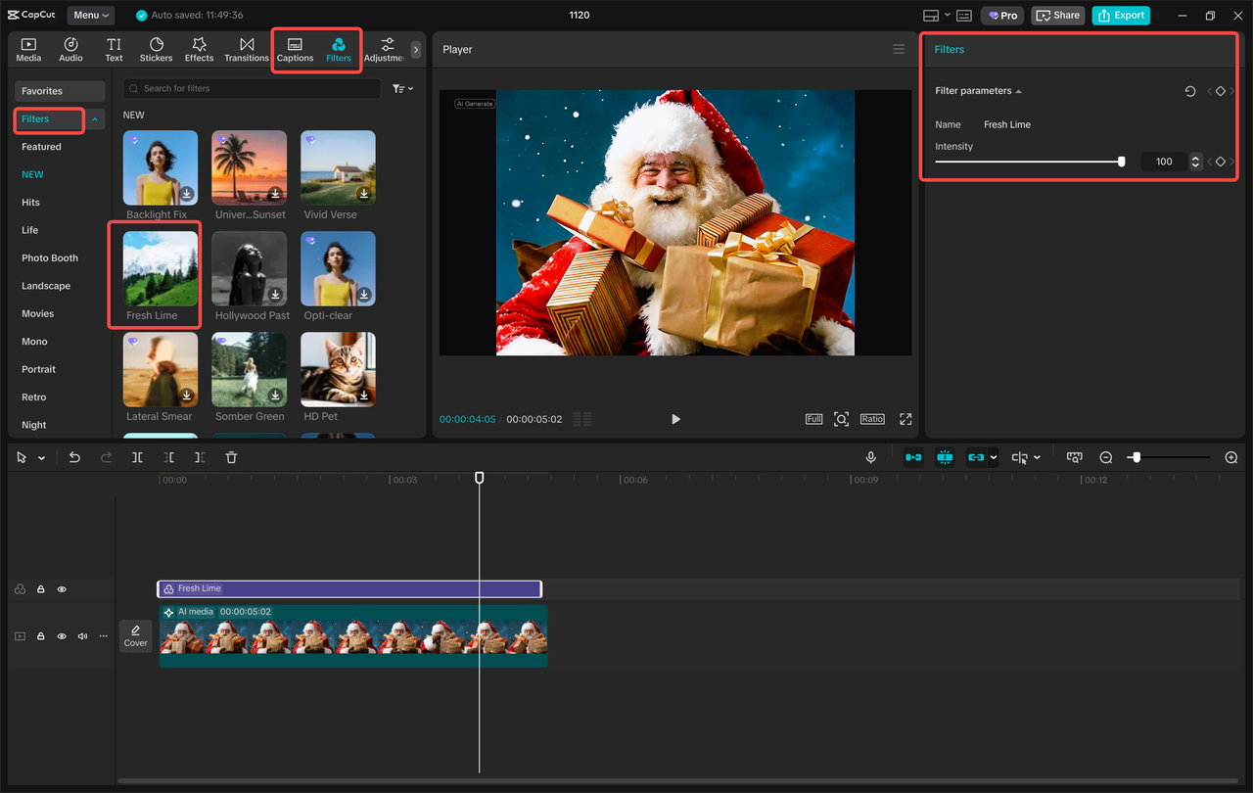Open the keyframe diamond for Intensity
The height and width of the screenshot is (793, 1253).
(1220, 162)
